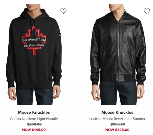Open Leather Mount Revelstoke Bomber link

[117, 119]
